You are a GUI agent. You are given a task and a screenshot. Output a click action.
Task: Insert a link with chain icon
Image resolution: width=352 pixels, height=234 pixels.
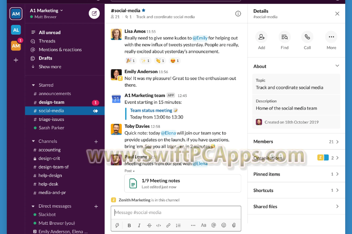click(168, 225)
